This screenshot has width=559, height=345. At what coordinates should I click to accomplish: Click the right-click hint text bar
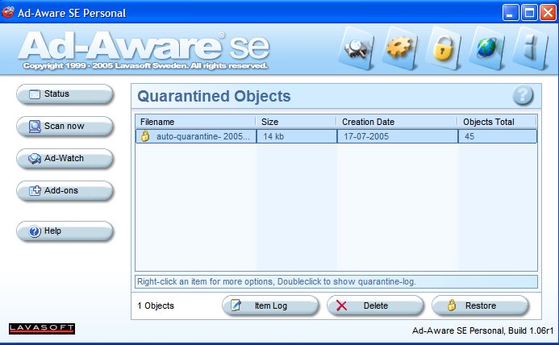pyautogui.click(x=336, y=281)
